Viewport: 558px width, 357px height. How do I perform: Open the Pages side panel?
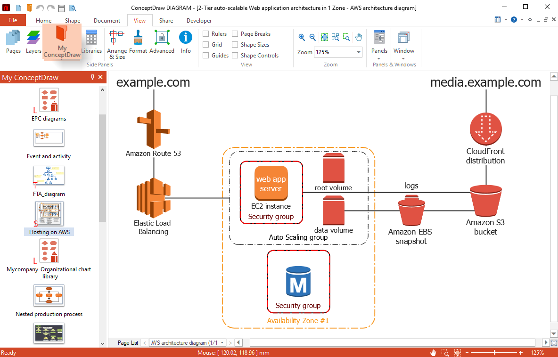click(x=14, y=42)
